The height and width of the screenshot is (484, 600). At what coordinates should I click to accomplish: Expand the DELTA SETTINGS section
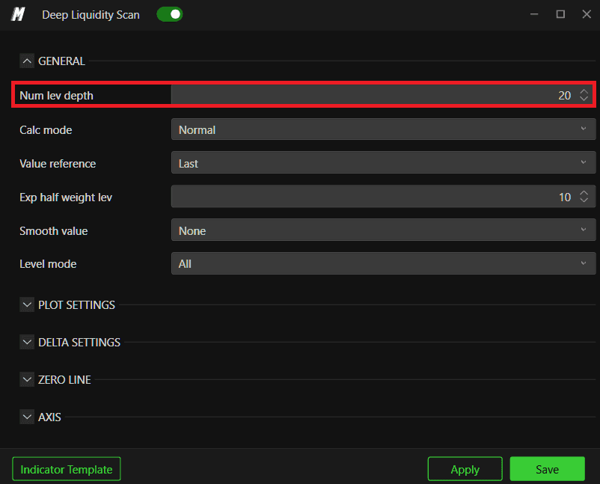(27, 342)
